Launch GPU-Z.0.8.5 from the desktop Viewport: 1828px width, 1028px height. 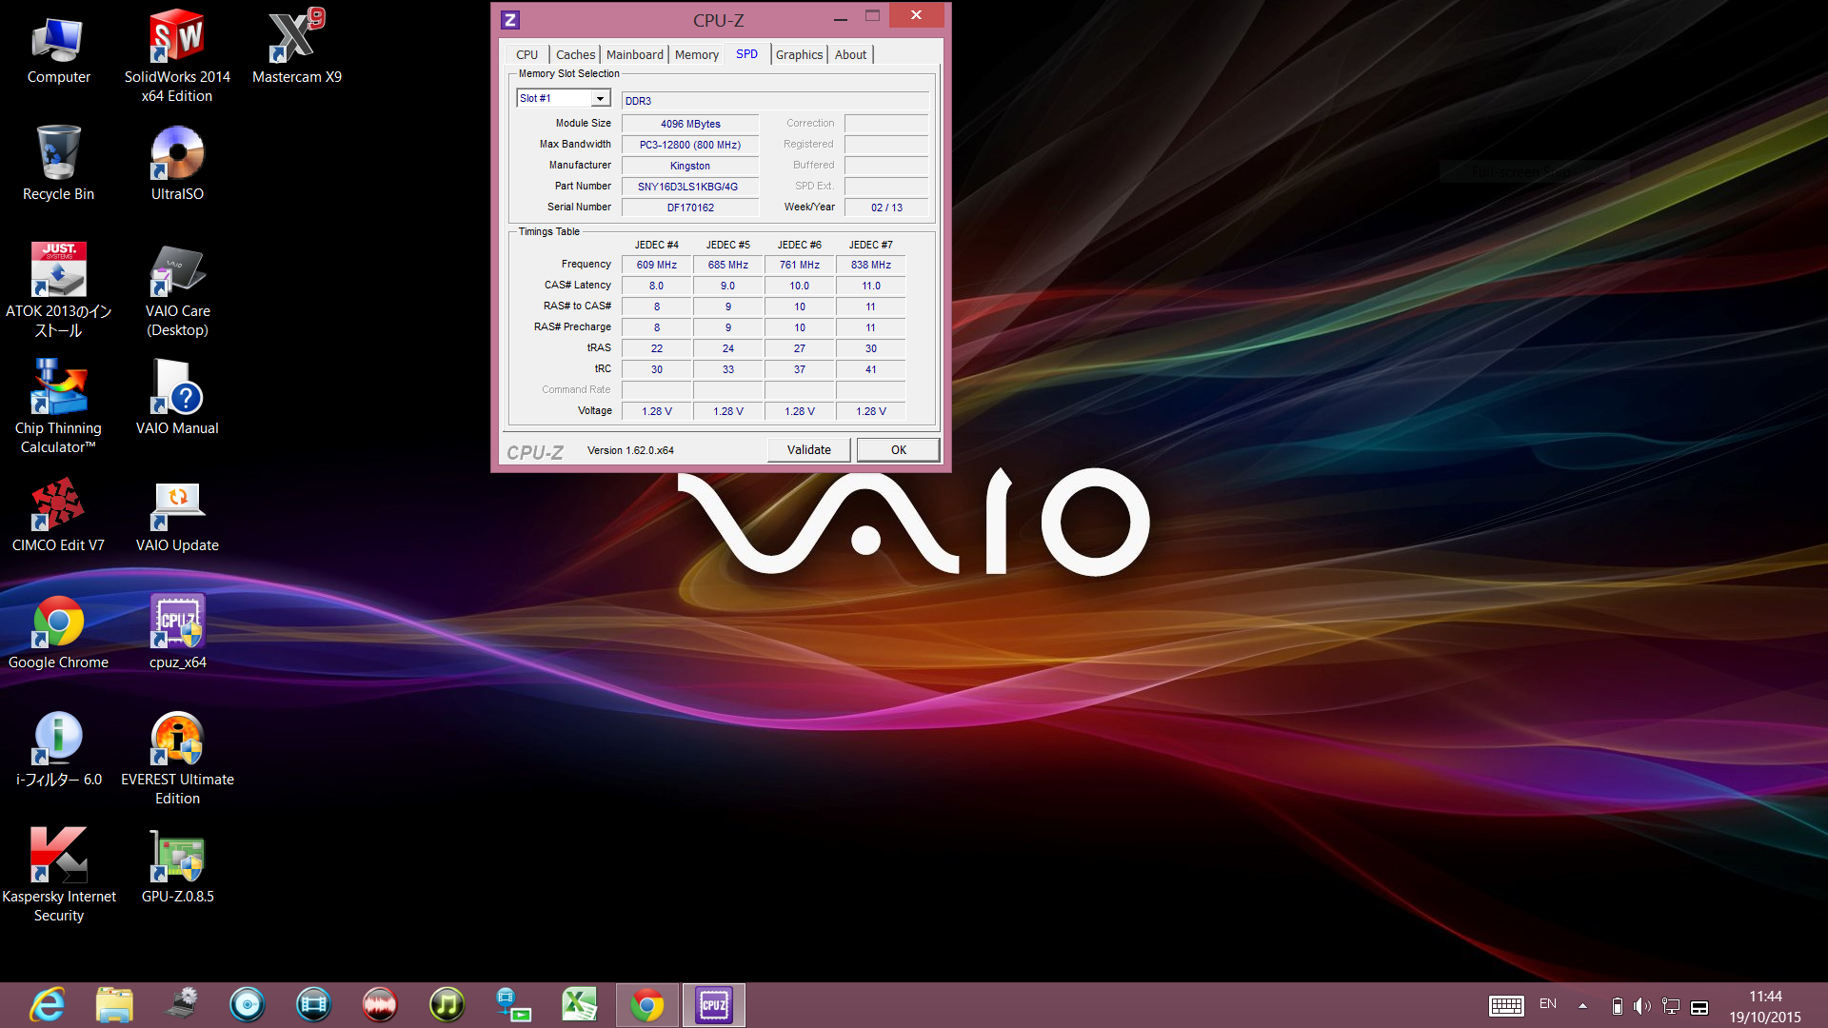[x=177, y=865]
